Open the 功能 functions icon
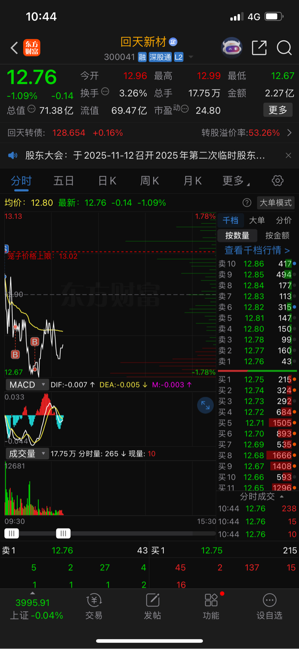The image size is (299, 649). pos(211,607)
